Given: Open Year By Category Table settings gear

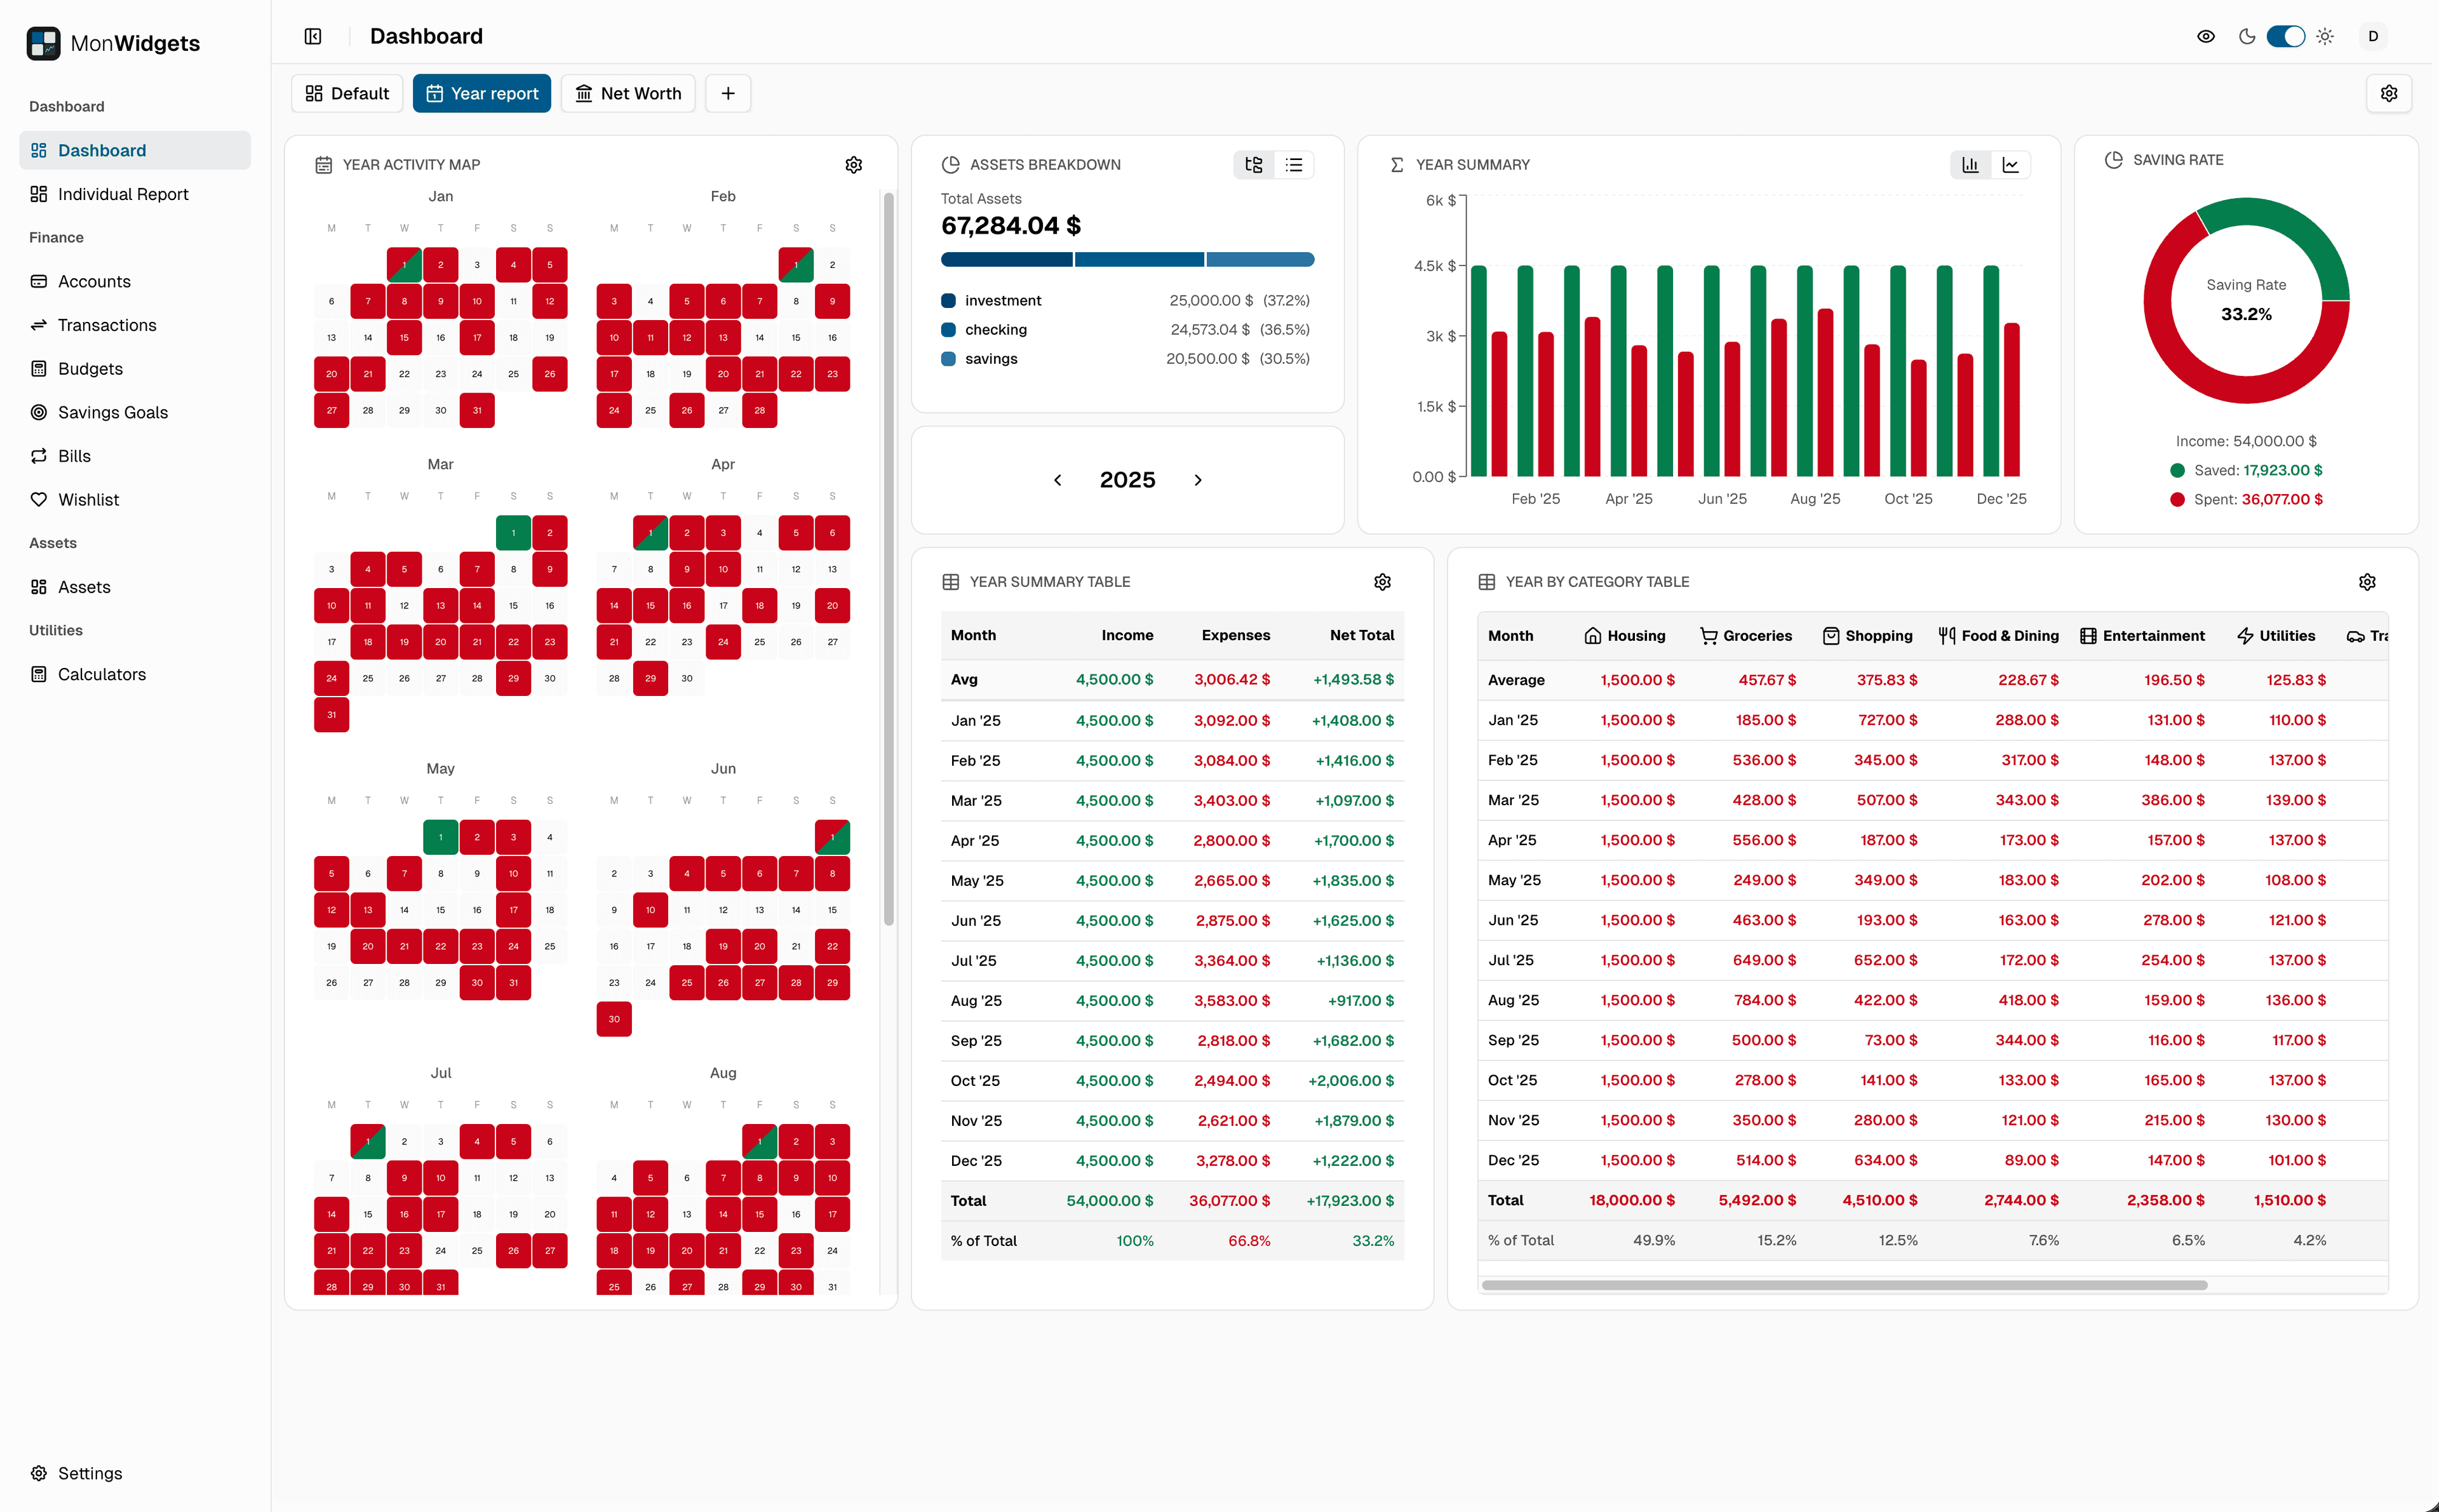Looking at the screenshot, I should point(2367,581).
